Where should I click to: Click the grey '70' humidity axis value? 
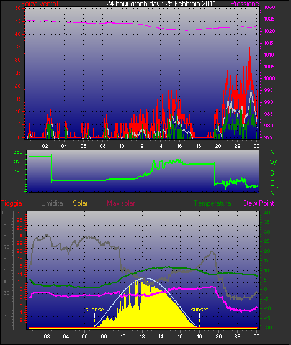coord(7,247)
